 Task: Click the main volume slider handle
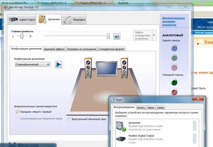pyautogui.click(x=108, y=36)
